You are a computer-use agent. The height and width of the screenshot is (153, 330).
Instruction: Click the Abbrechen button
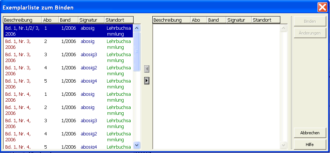coord(310,133)
